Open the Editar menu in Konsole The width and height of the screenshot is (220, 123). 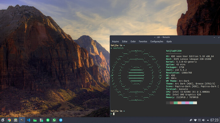[x=125, y=41]
